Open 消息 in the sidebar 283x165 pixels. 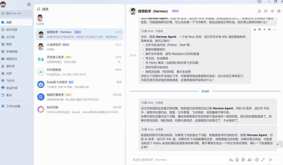coord(16,22)
